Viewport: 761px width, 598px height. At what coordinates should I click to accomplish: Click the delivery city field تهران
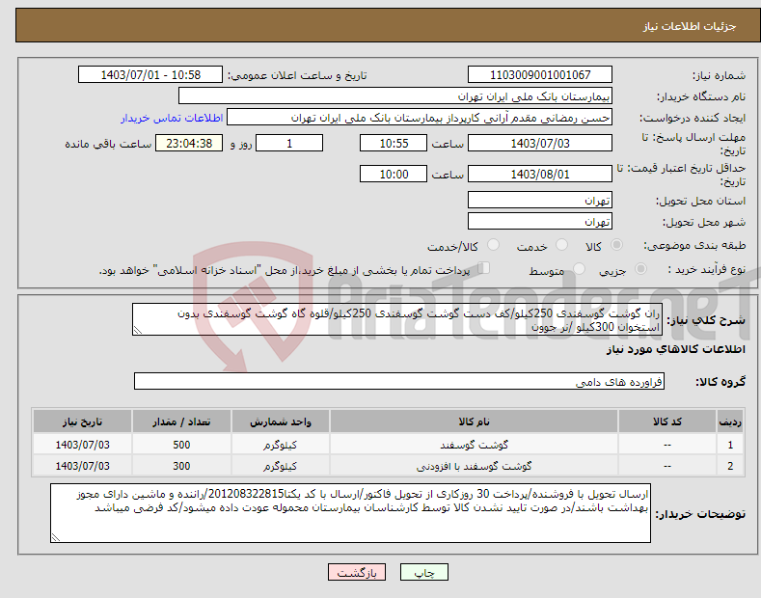pyautogui.click(x=540, y=221)
